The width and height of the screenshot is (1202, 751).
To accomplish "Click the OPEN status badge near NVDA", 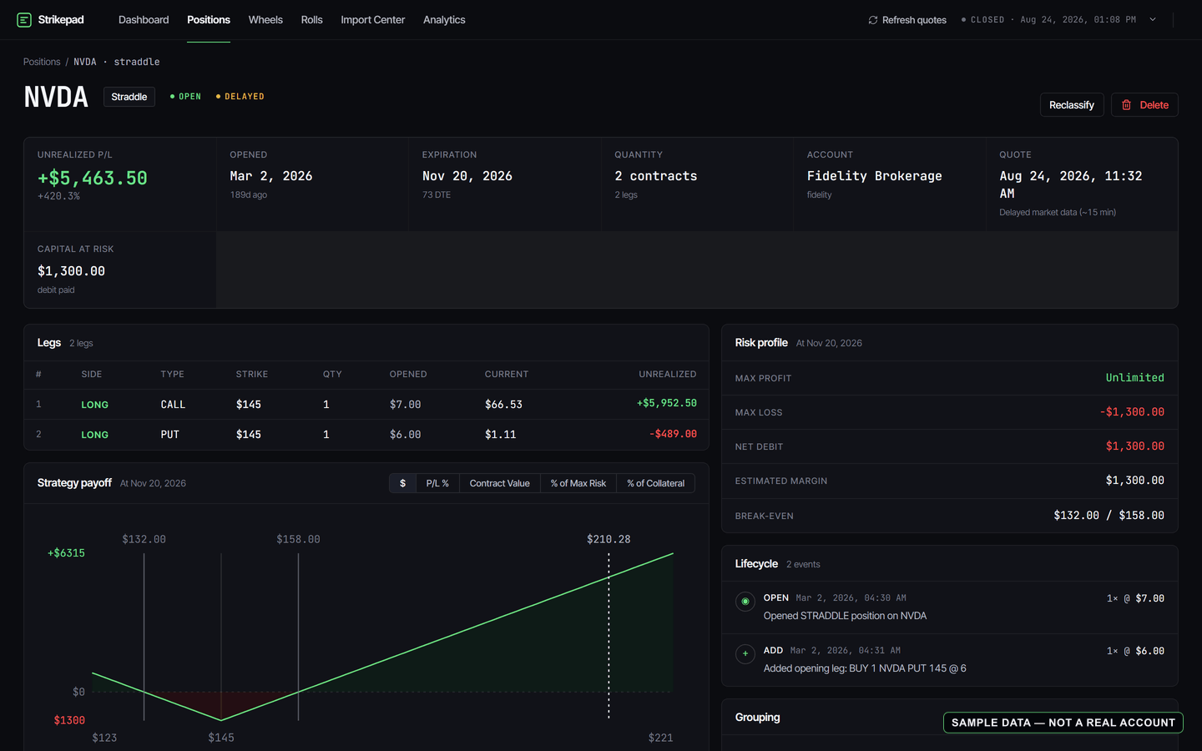I will click(x=185, y=97).
